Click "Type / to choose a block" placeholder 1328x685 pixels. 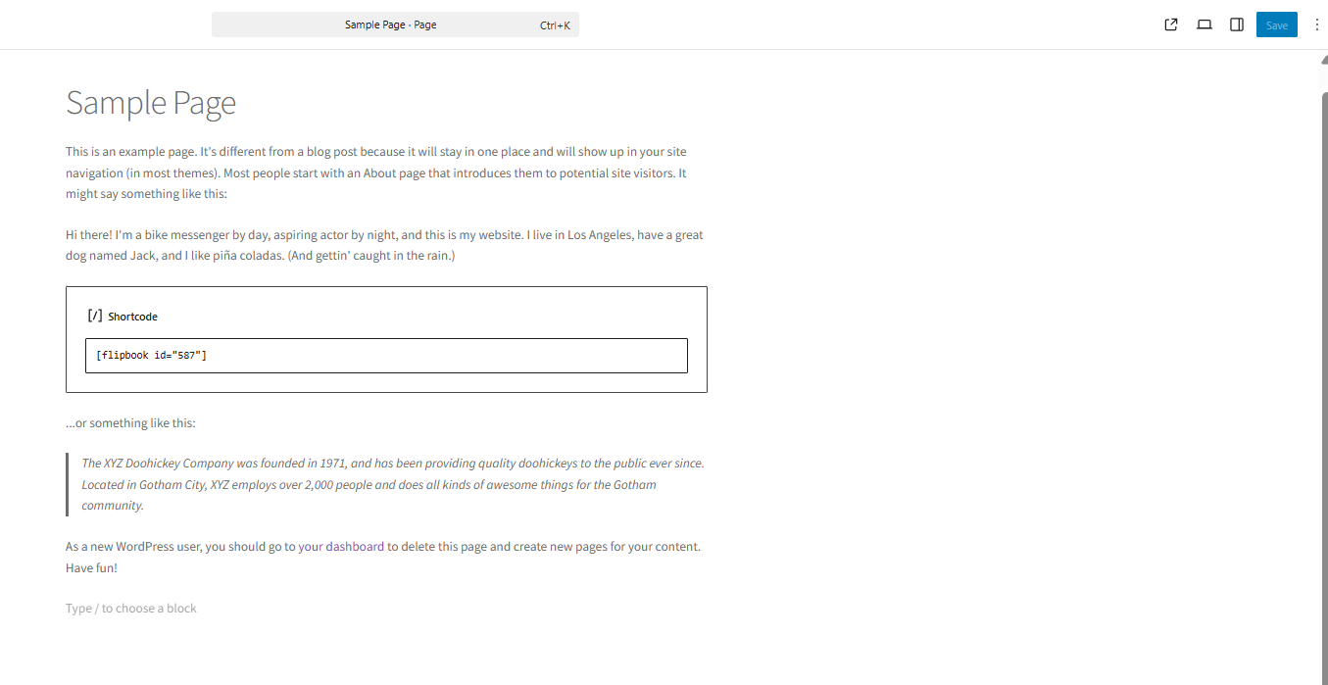click(x=131, y=609)
